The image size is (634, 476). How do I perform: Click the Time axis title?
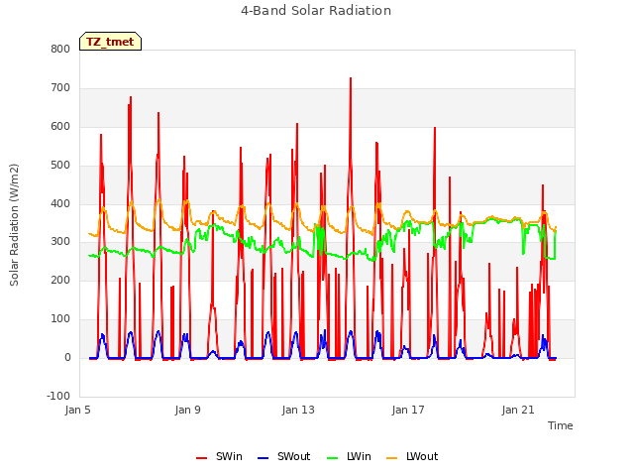(561, 425)
